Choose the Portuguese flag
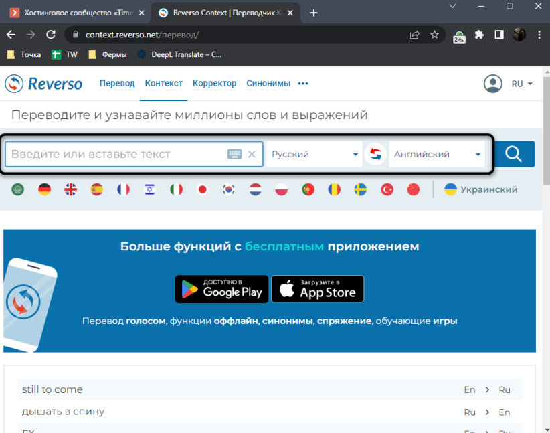Image resolution: width=550 pixels, height=433 pixels. point(308,189)
